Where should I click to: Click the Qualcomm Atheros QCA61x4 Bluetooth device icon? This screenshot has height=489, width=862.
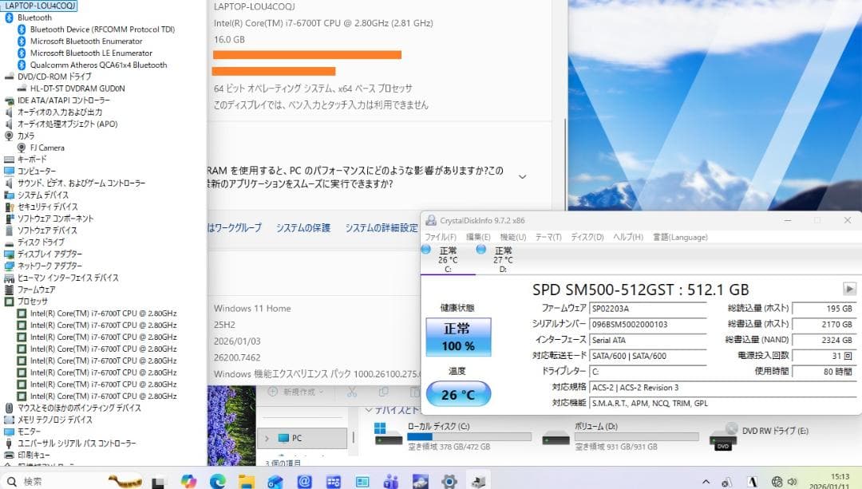coord(22,65)
